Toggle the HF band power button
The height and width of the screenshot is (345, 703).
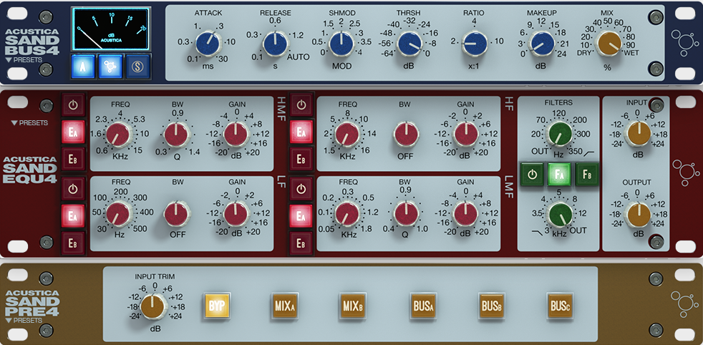301,106
